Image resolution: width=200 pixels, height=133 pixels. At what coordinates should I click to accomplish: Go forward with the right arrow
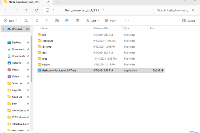16,10
